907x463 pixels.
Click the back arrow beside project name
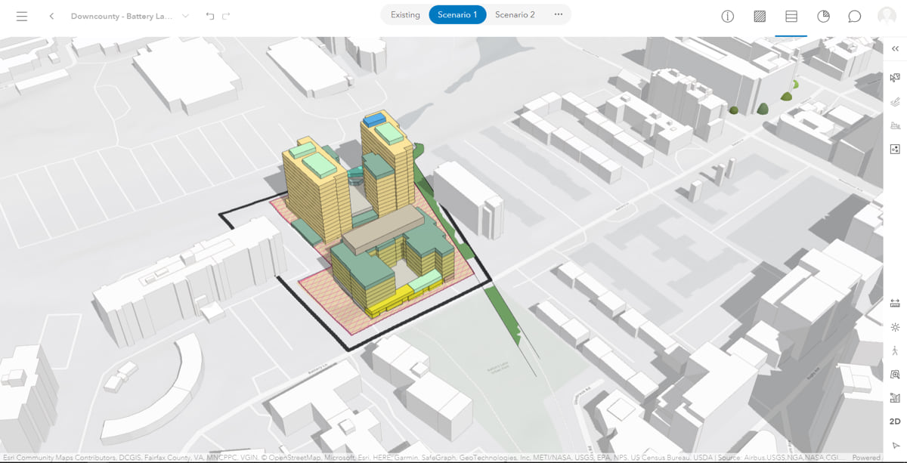click(51, 16)
